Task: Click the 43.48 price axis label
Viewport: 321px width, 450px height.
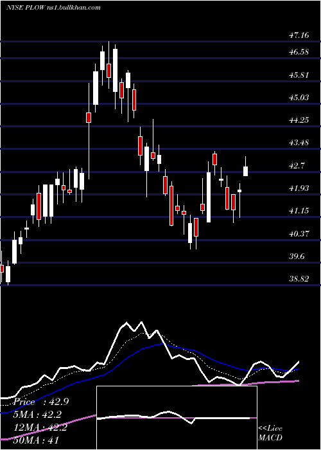Action: pyautogui.click(x=299, y=143)
